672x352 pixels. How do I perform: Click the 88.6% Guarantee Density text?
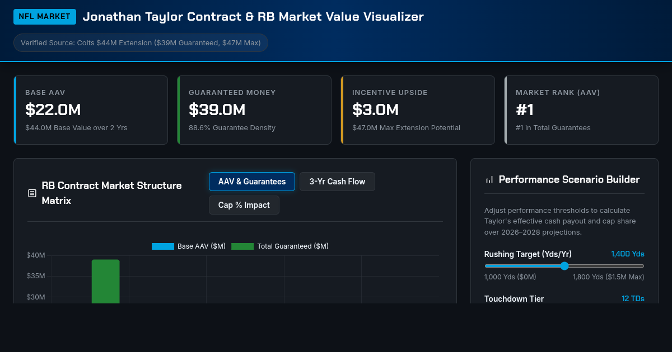point(232,128)
